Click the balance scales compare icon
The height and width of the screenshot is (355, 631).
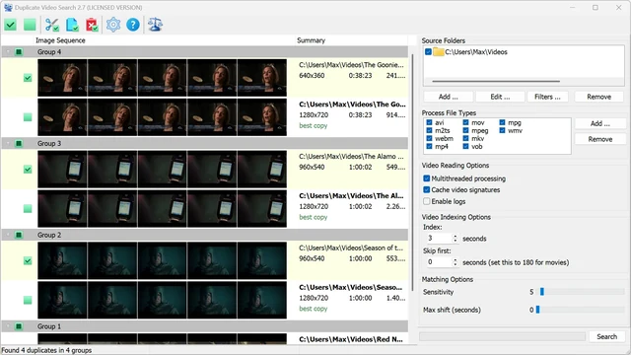pyautogui.click(x=155, y=25)
